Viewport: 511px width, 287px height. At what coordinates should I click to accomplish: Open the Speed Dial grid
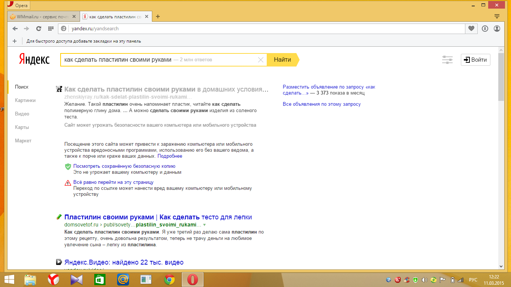click(x=51, y=28)
